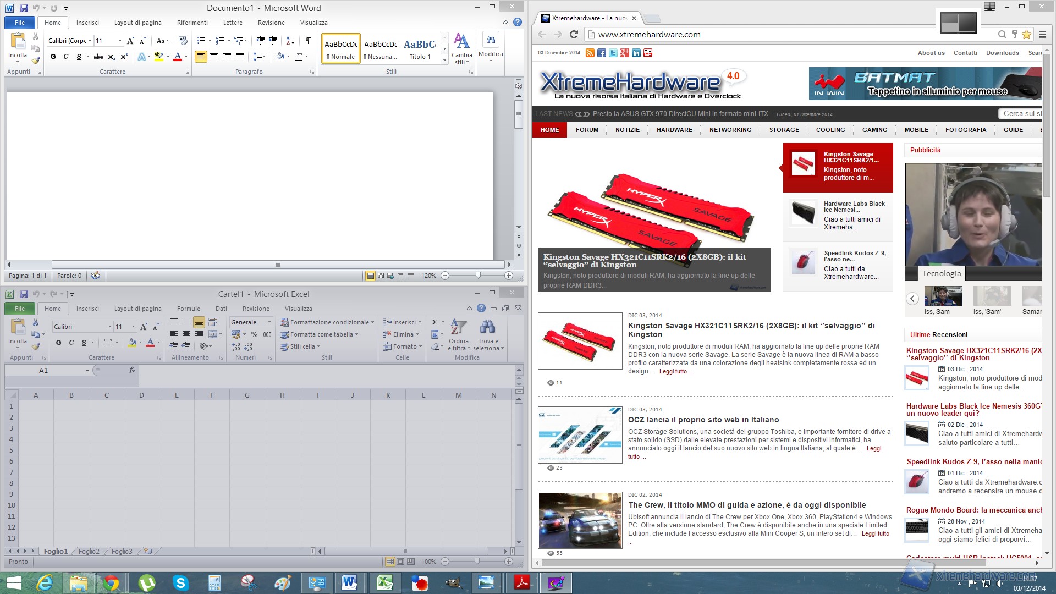Click the Twitter icon on XtremeHardware
The width and height of the screenshot is (1056, 594).
point(613,53)
